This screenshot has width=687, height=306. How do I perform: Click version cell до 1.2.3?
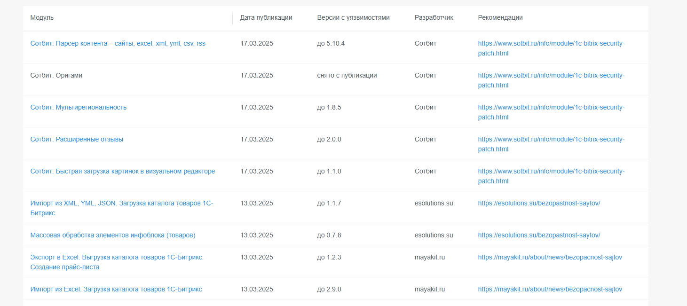coord(329,257)
